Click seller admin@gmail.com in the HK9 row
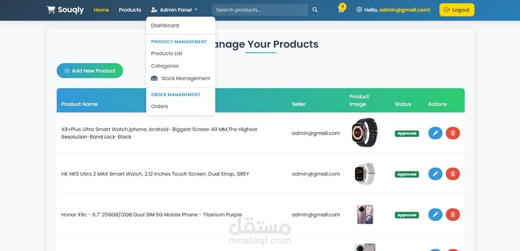The height and width of the screenshot is (251, 520). click(x=316, y=174)
